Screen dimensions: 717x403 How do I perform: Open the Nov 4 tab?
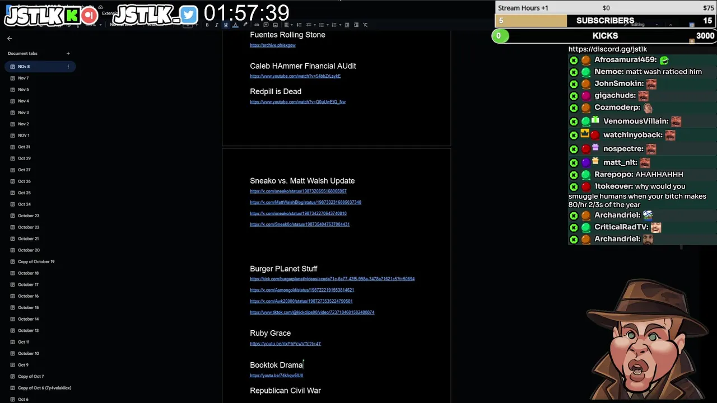pos(23,101)
